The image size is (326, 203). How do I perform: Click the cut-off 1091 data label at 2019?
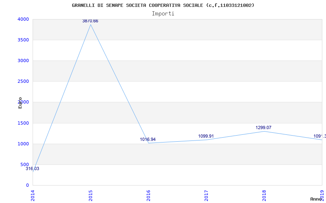[x=319, y=136]
